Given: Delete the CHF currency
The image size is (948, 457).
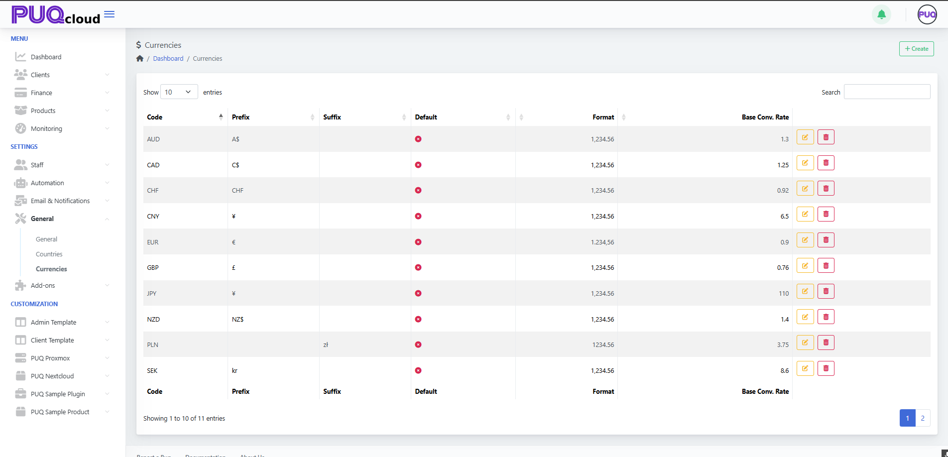Looking at the screenshot, I should tap(826, 188).
